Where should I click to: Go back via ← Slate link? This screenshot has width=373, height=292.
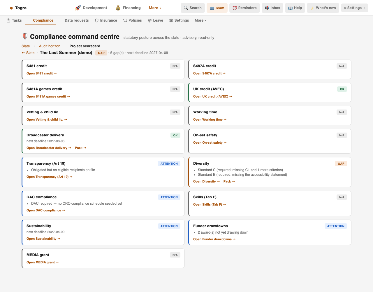point(28,53)
